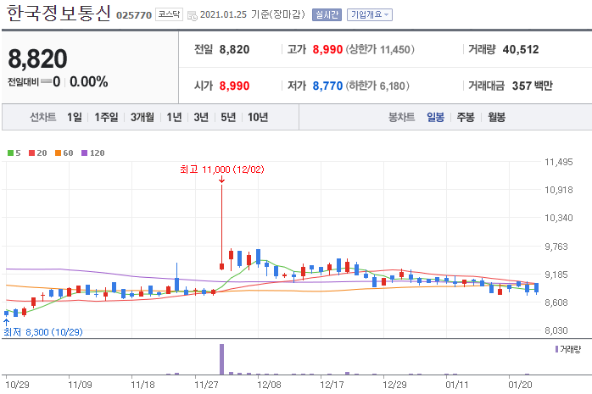Click the current price 8,820 headline

click(37, 58)
